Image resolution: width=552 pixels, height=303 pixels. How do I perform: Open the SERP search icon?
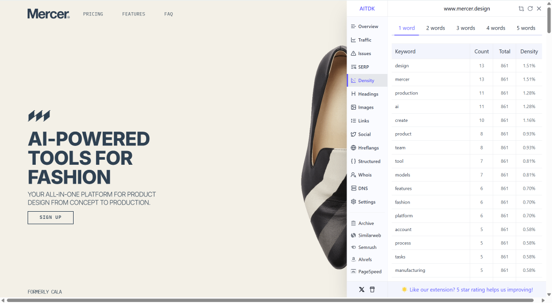tap(354, 67)
